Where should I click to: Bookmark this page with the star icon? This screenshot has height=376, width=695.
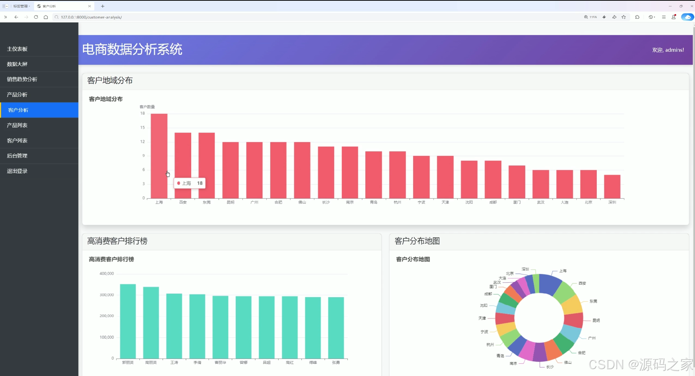[x=624, y=17]
